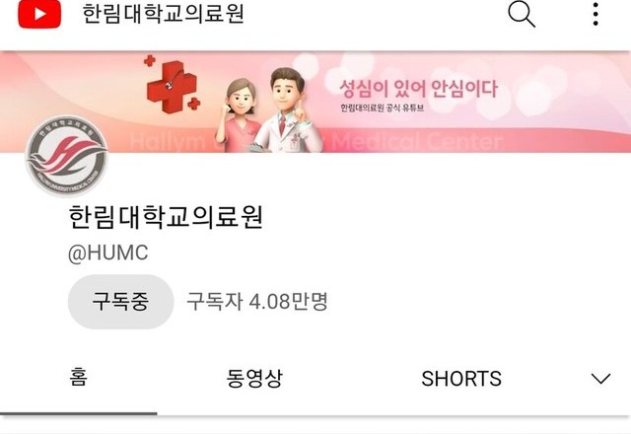Image resolution: width=631 pixels, height=434 pixels.
Task: Click the 성심이 있어 안심이다 banner slogan
Action: click(x=418, y=89)
